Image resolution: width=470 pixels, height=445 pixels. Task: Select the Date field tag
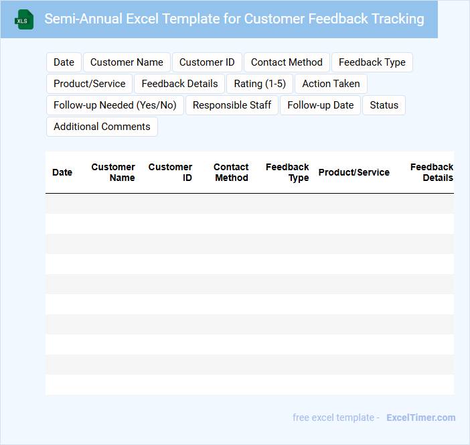pyautogui.click(x=64, y=62)
